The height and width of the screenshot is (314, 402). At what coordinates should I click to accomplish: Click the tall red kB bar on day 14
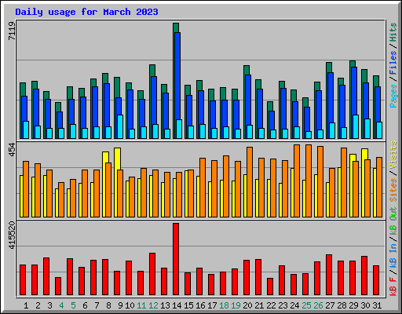[176, 259]
